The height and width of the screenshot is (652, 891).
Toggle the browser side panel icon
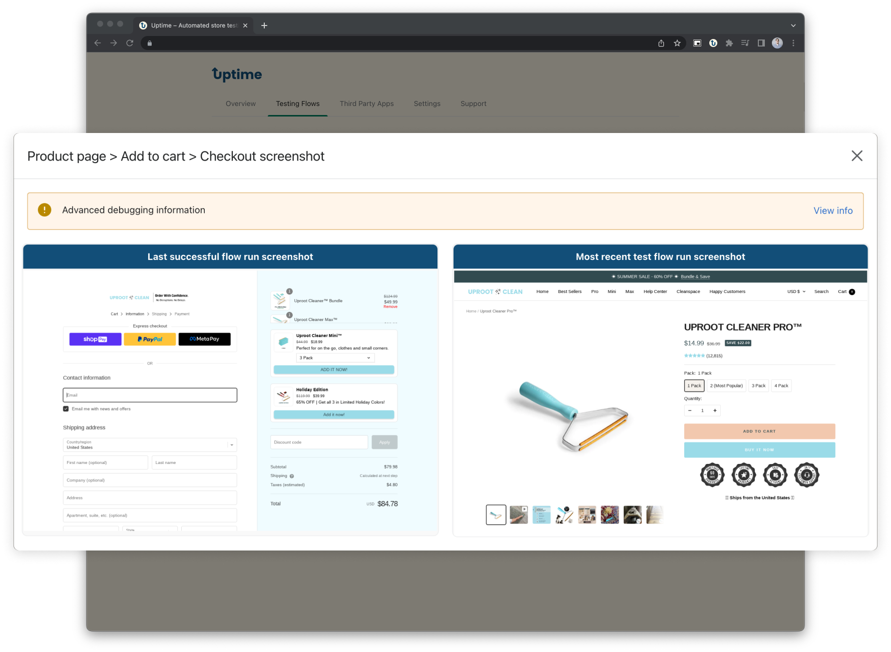(x=761, y=43)
